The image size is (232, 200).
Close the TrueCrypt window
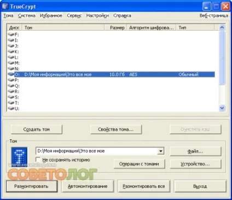[225, 7]
